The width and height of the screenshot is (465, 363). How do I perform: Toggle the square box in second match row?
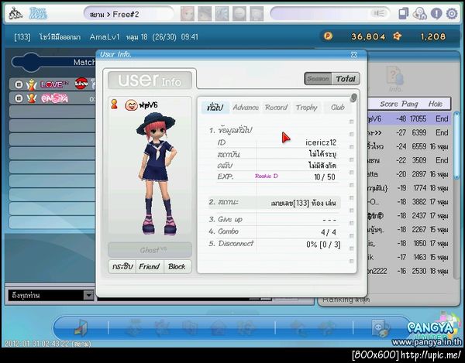[x=19, y=98]
